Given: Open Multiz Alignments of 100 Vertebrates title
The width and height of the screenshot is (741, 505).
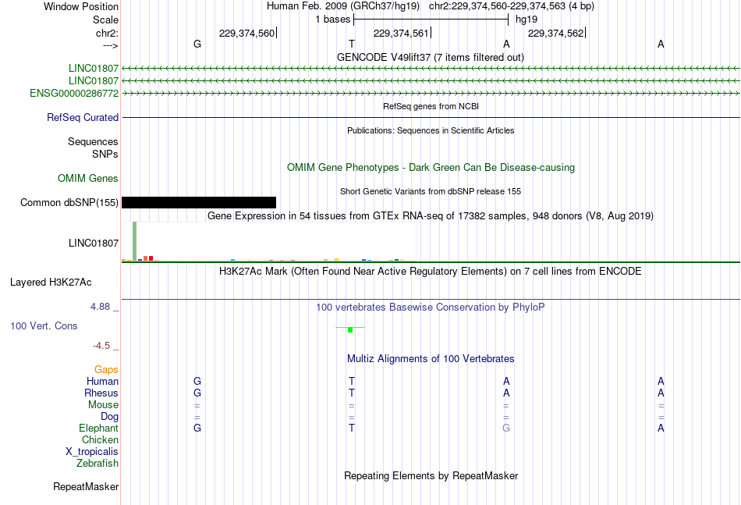Looking at the screenshot, I should 431,359.
